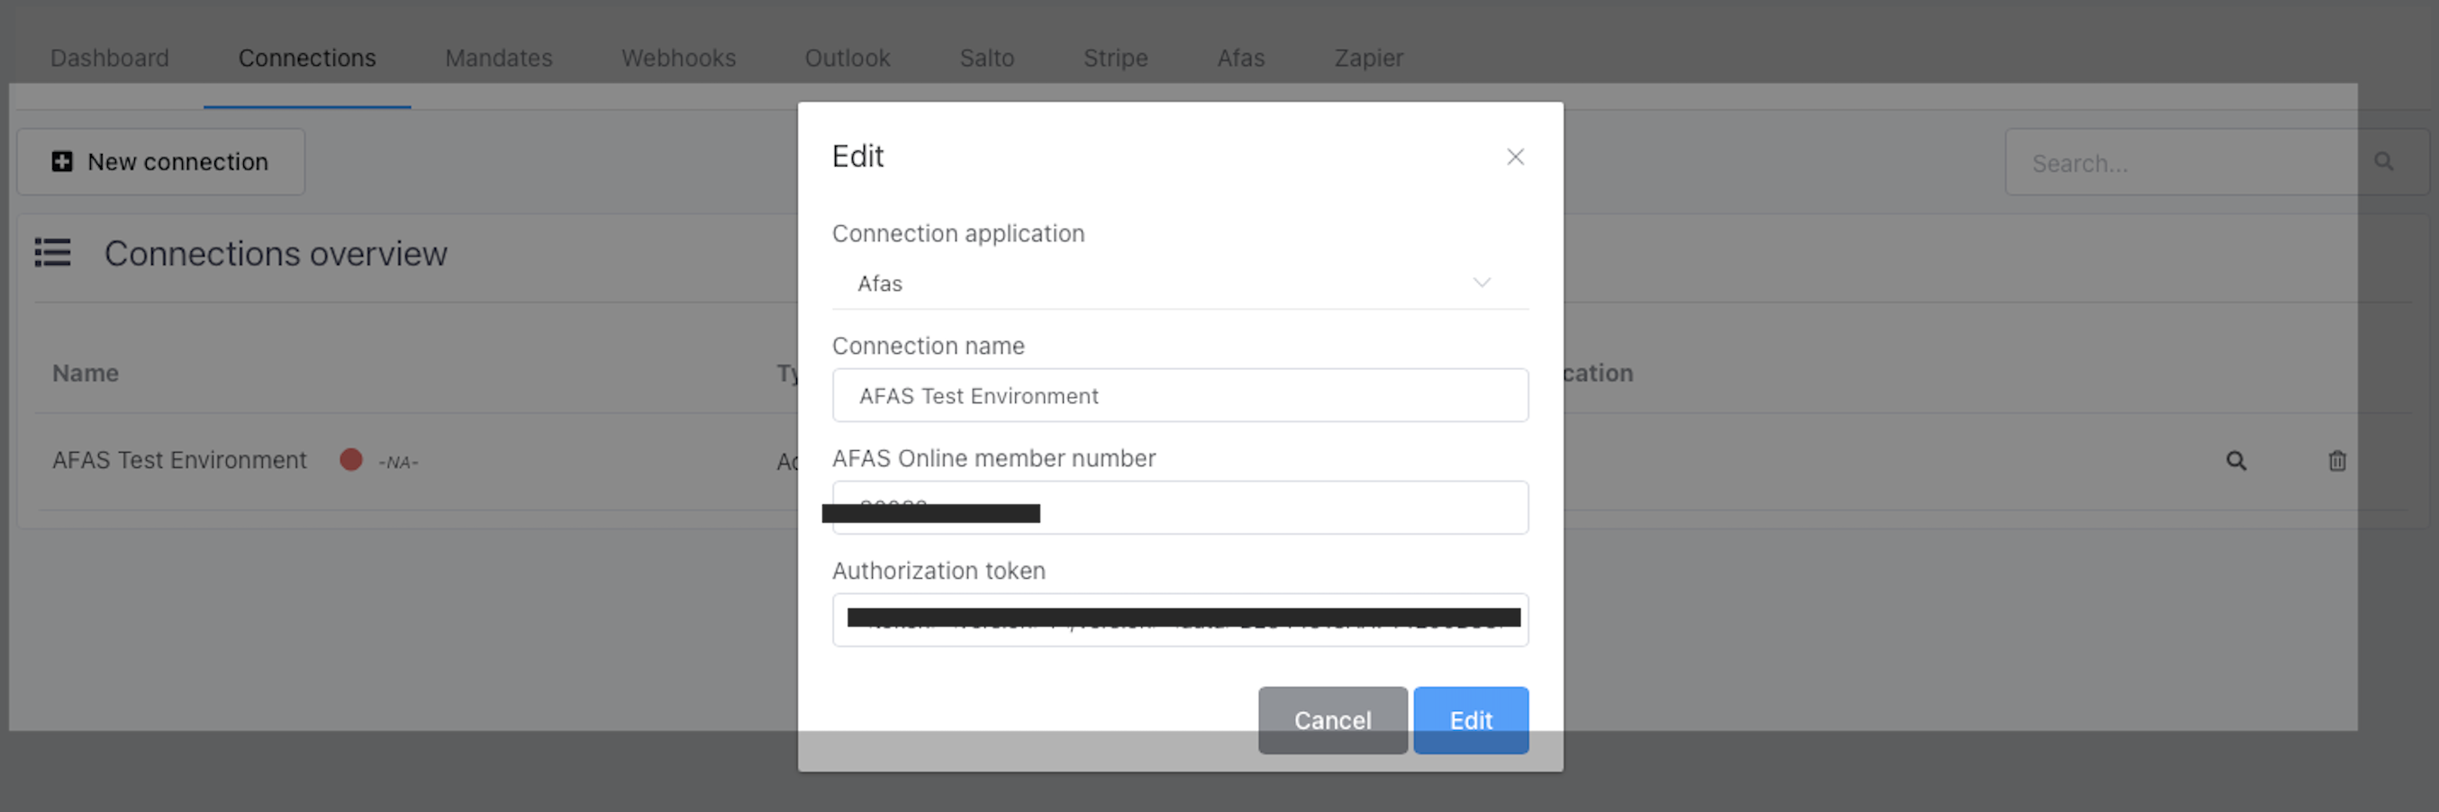Click the -NA- status label
Viewport: 2439px width, 812px height.
(x=398, y=462)
